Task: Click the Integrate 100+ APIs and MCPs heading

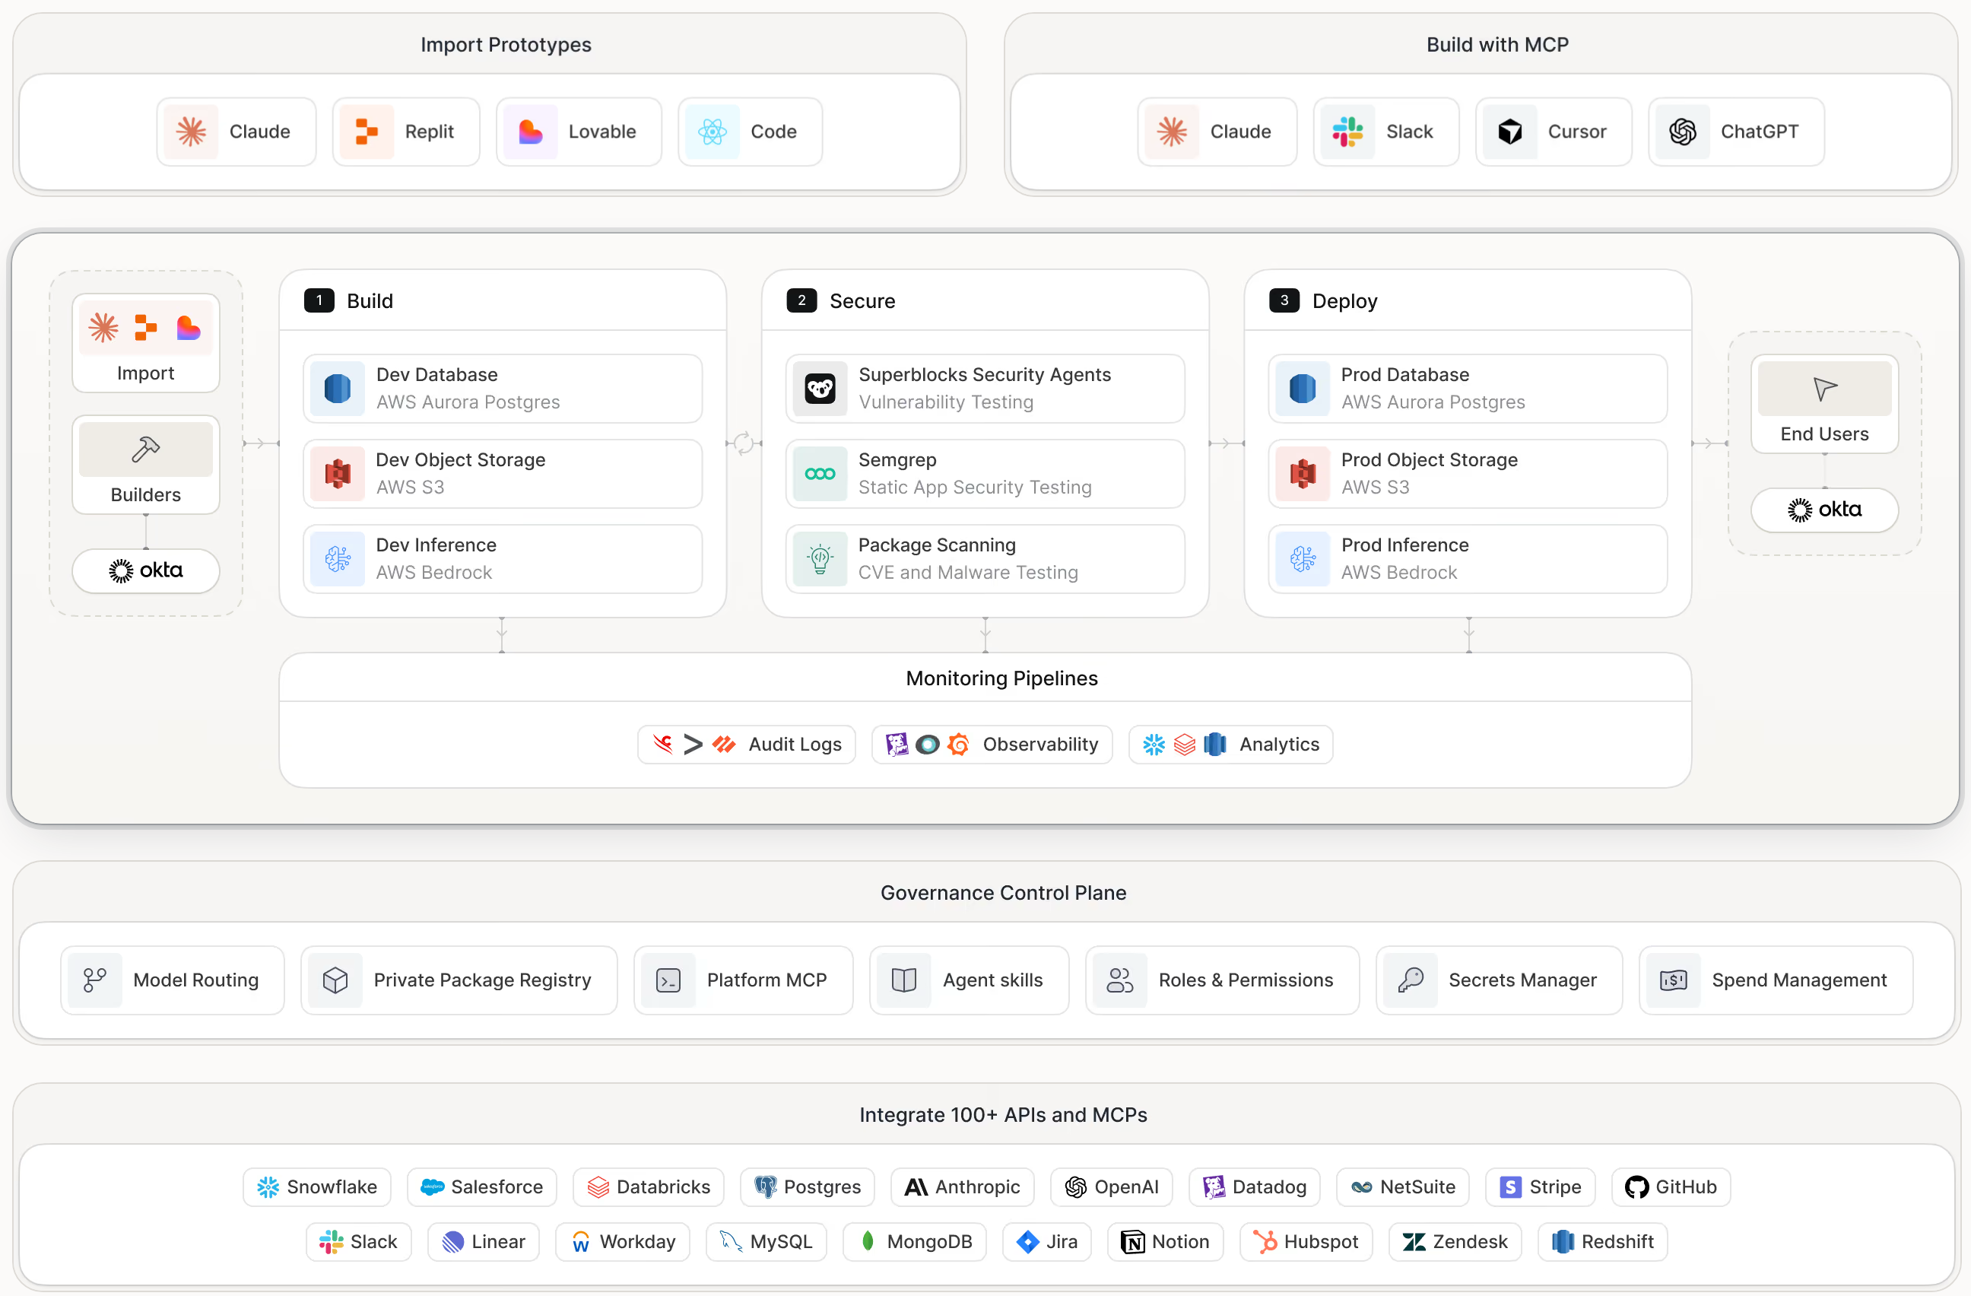Action: coord(1003,1115)
